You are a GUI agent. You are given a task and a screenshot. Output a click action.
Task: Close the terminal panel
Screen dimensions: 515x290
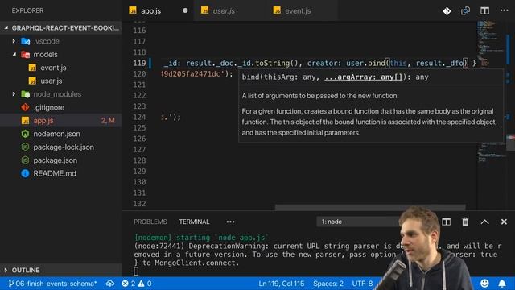click(x=504, y=222)
